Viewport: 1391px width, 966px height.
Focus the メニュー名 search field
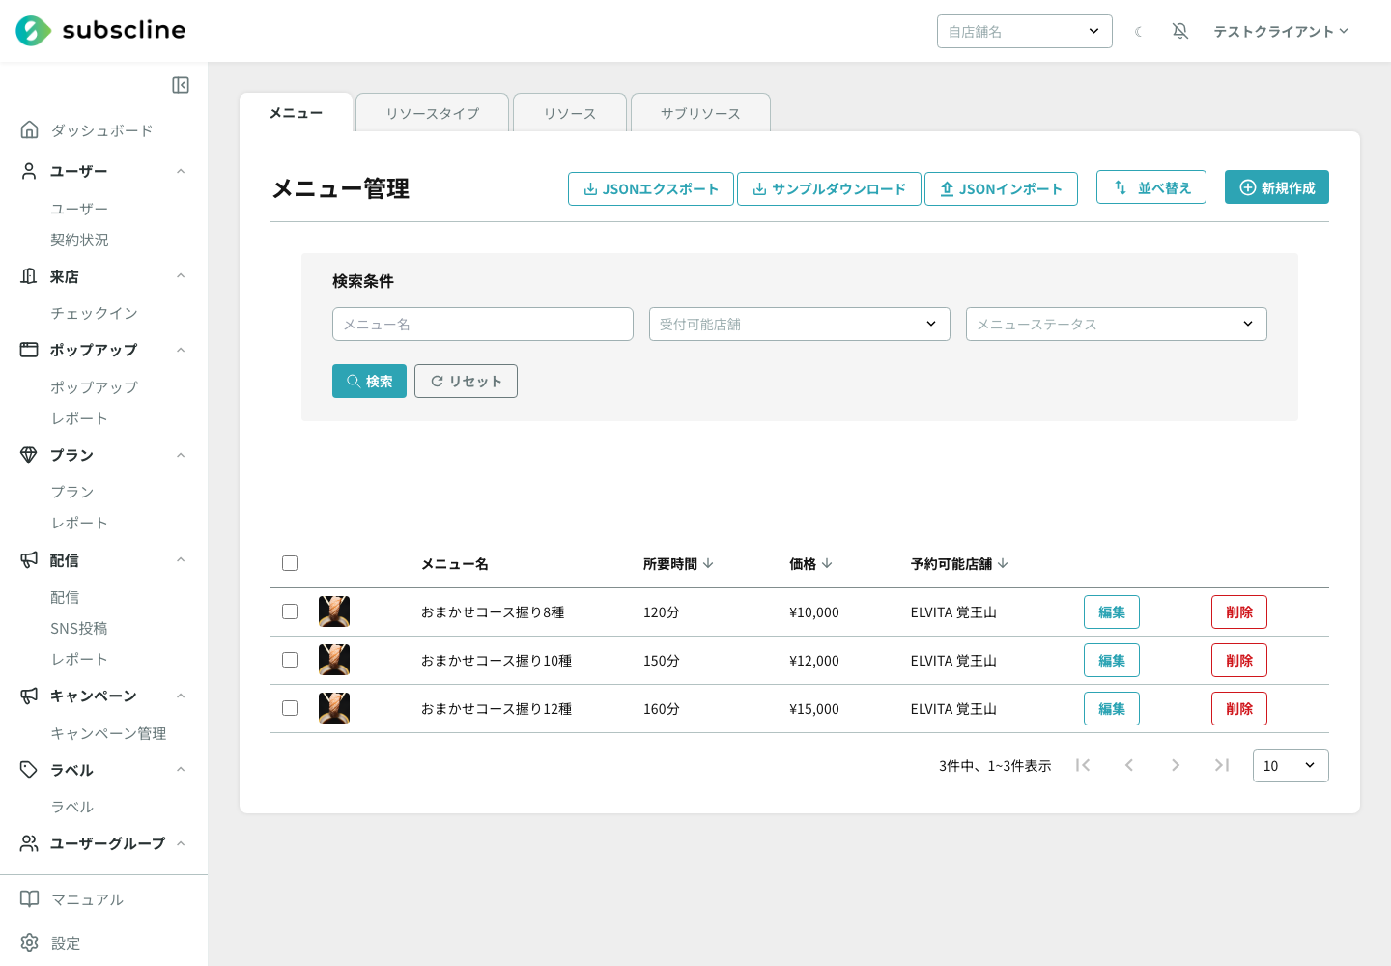tap(483, 325)
